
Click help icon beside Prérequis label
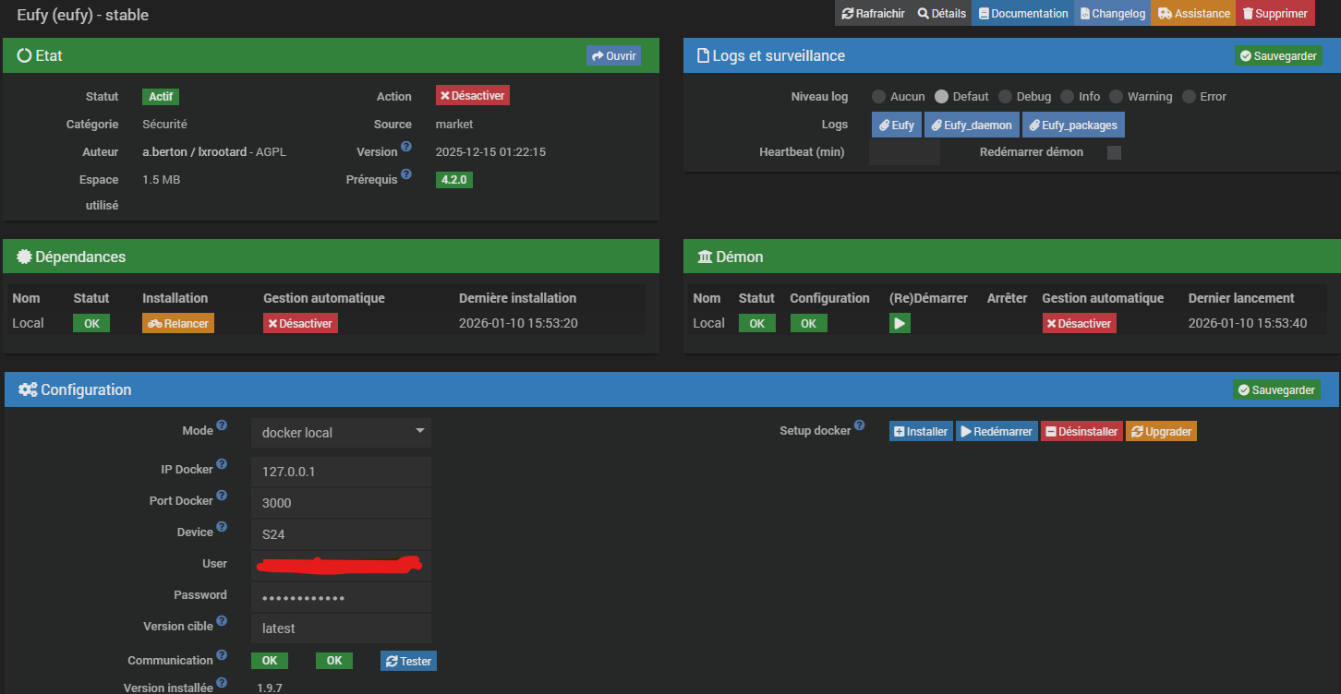click(x=405, y=175)
